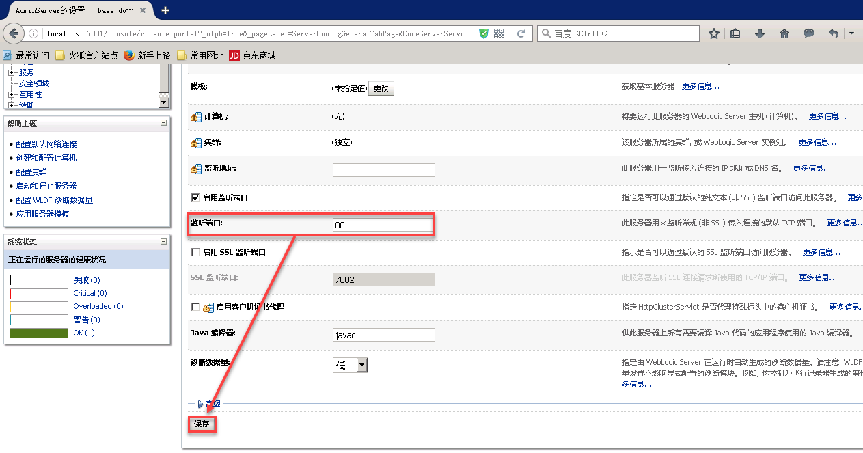This screenshot has width=863, height=453.
Task: Click the browser URL address field
Action: tap(253, 33)
